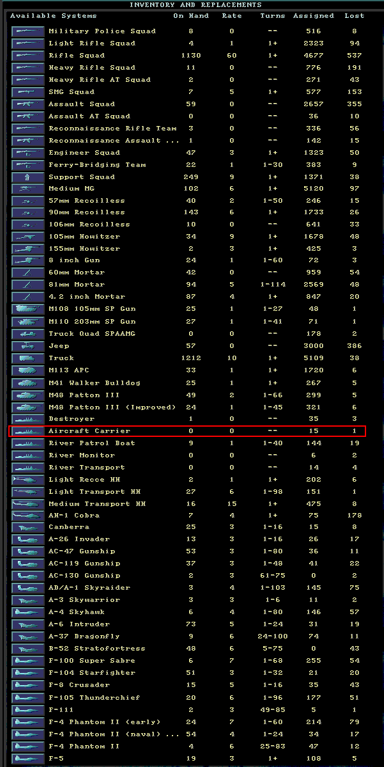This screenshot has height=767, width=384.
Task: Select the A-37 Dragonfly entry
Action: pos(84,637)
